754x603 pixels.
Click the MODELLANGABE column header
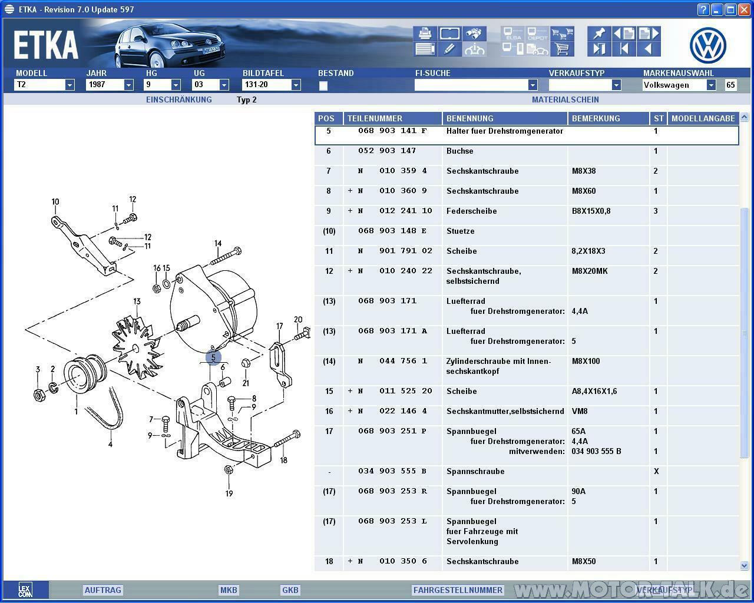point(703,118)
